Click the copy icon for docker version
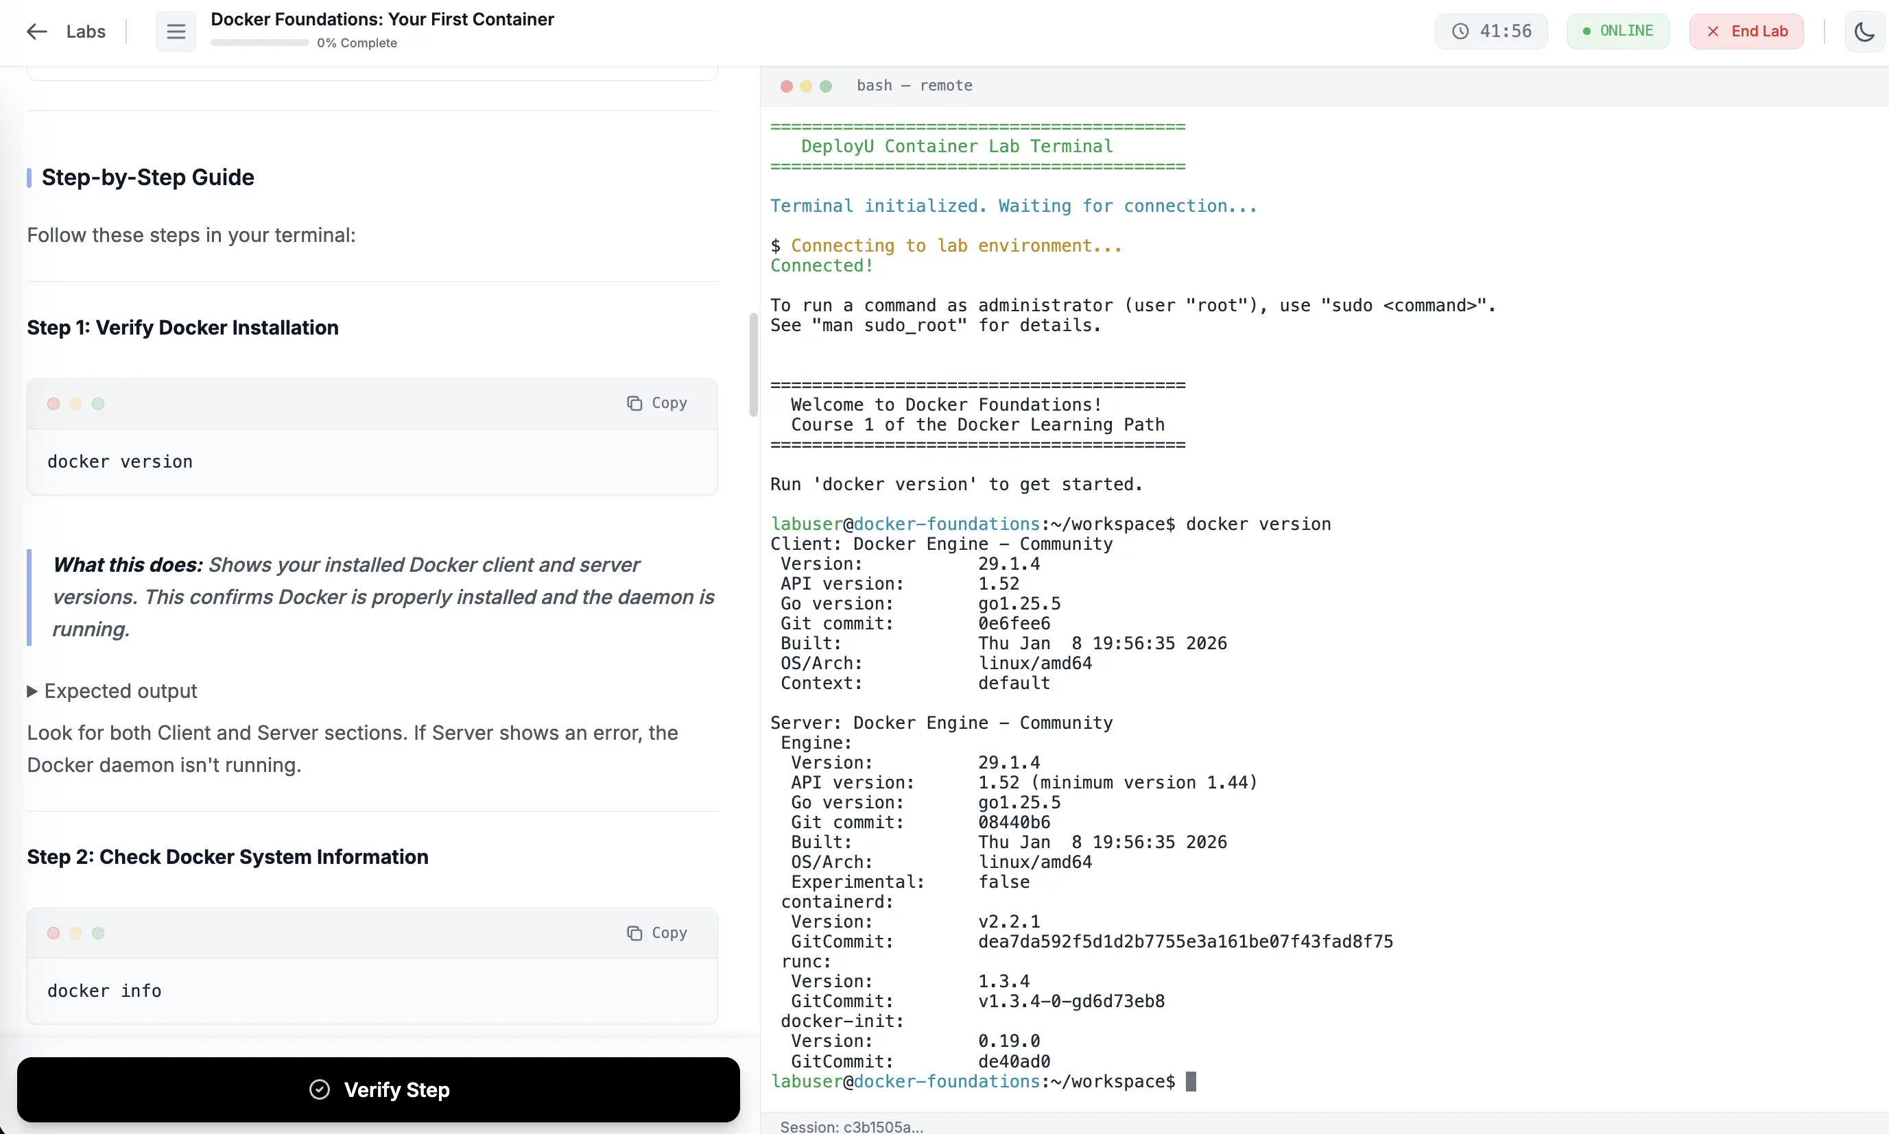The height and width of the screenshot is (1134, 1889). click(634, 402)
